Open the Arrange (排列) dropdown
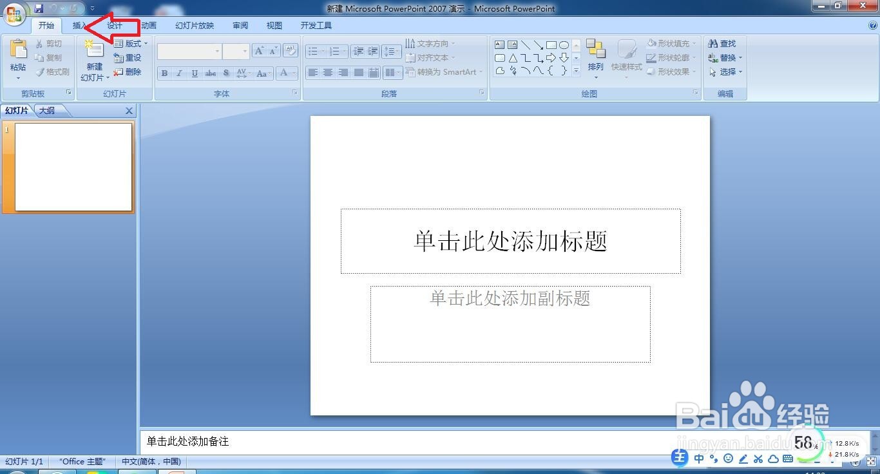Viewport: 880px width, 474px height. 596,58
